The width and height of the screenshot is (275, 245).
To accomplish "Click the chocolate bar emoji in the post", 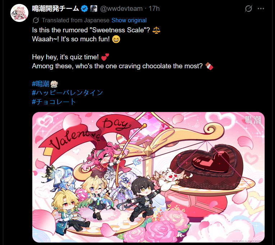I will tap(209, 66).
